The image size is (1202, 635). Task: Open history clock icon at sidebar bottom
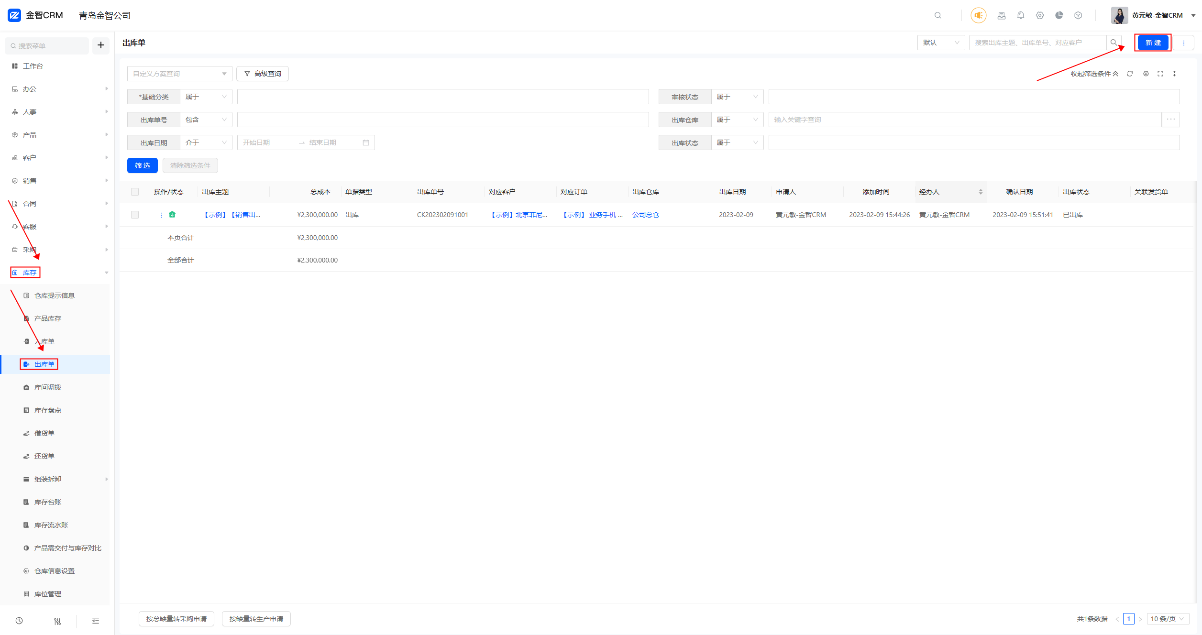pos(19,621)
